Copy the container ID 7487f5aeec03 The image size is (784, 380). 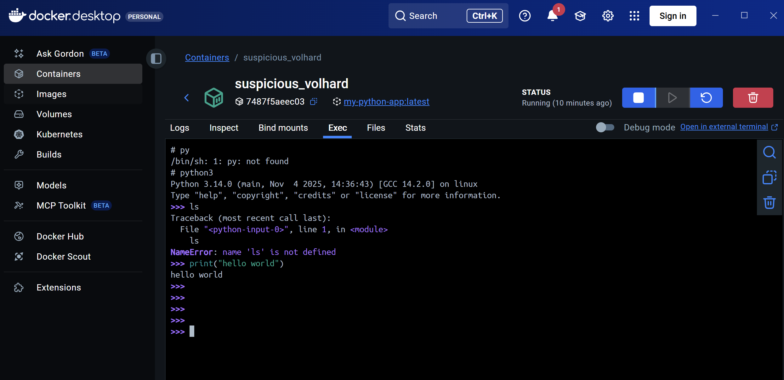coord(314,101)
